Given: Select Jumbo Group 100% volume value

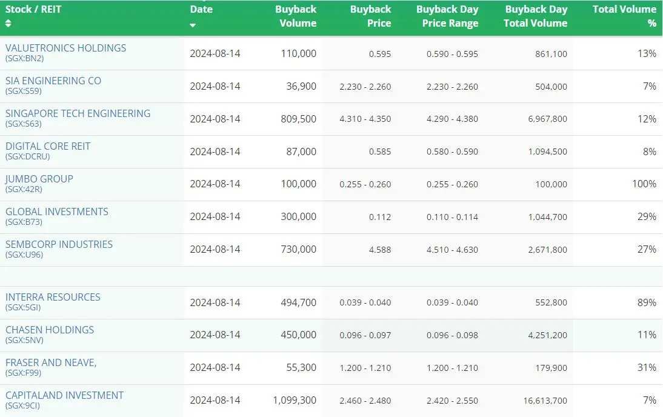Looking at the screenshot, I should tap(644, 184).
